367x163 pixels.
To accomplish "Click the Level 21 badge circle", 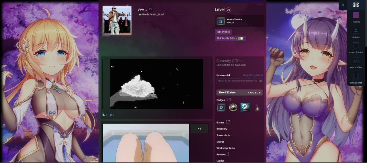I will [x=228, y=10].
